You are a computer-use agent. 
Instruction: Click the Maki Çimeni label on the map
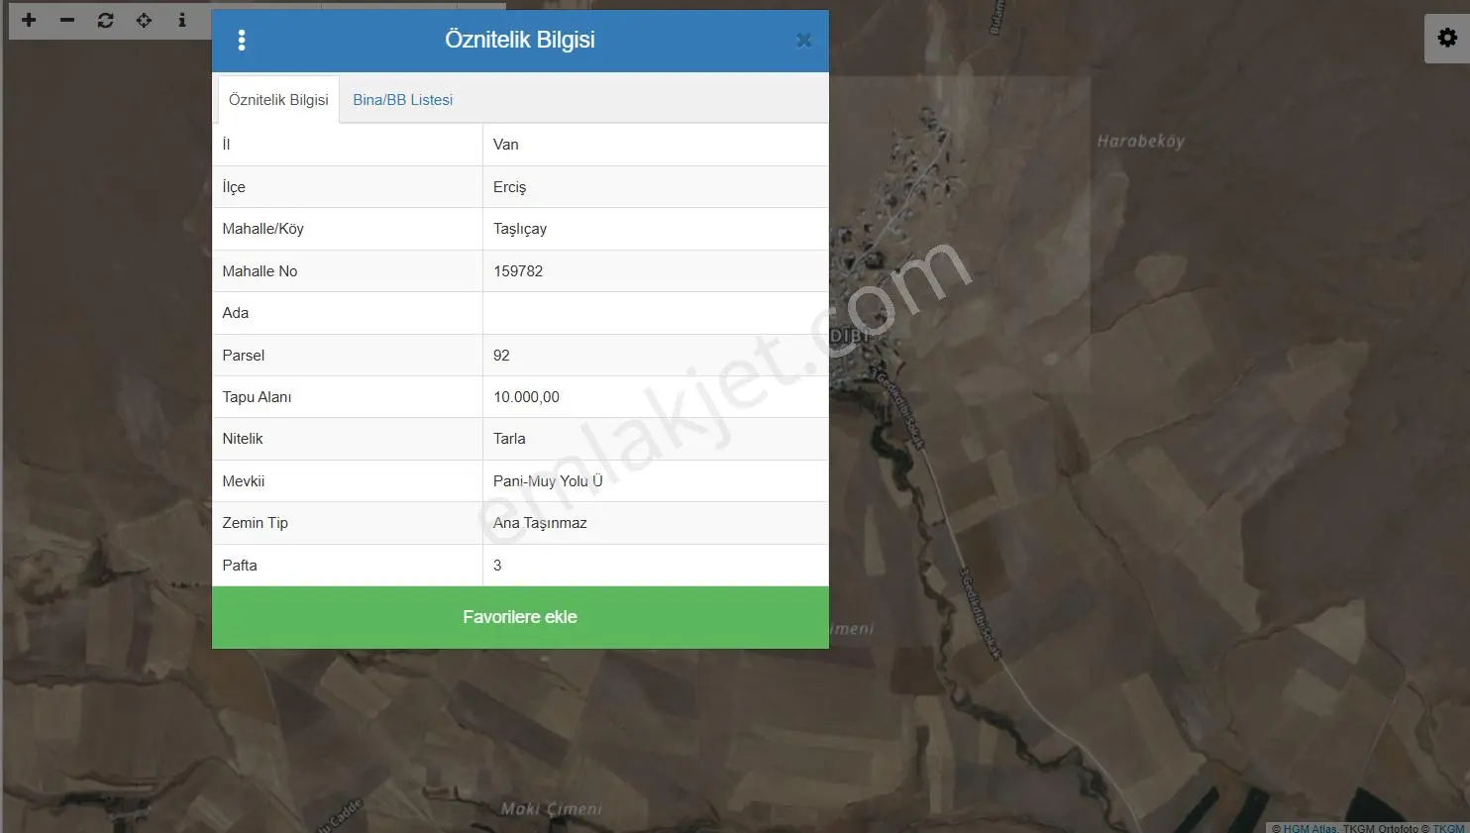coord(551,809)
